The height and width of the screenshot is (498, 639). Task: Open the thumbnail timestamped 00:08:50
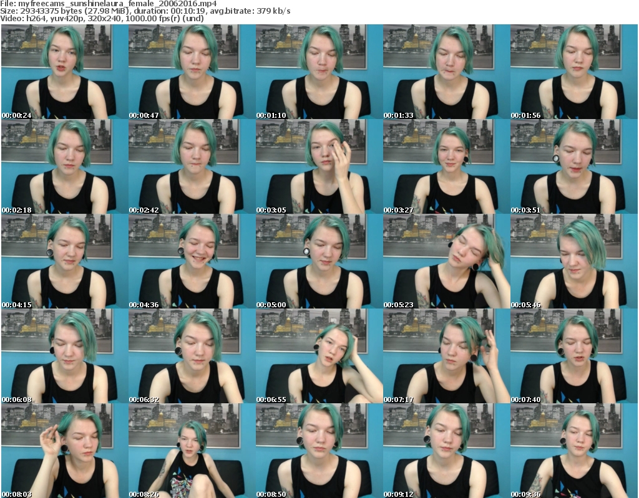pyautogui.click(x=319, y=451)
